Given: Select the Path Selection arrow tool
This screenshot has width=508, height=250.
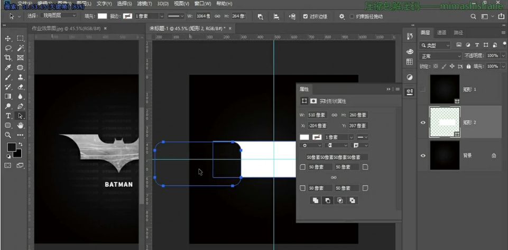Looking at the screenshot, I should tap(21, 116).
